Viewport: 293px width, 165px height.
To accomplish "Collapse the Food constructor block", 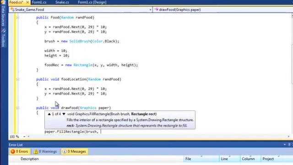I will click(x=17, y=17).
